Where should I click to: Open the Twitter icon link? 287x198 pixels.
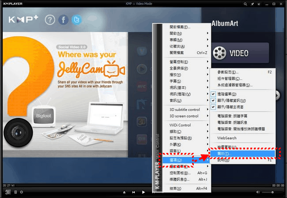point(76,19)
